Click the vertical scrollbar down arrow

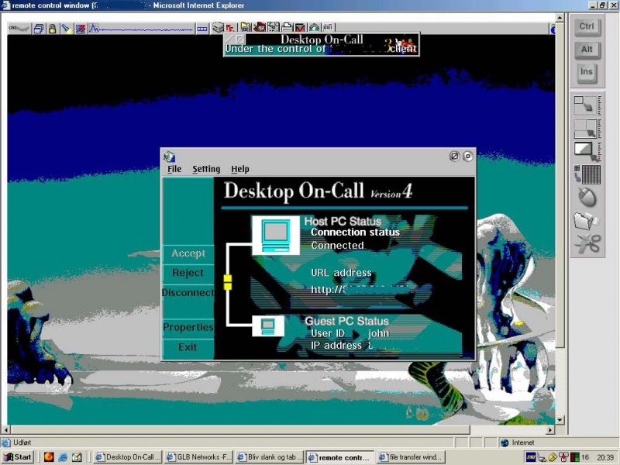point(560,420)
